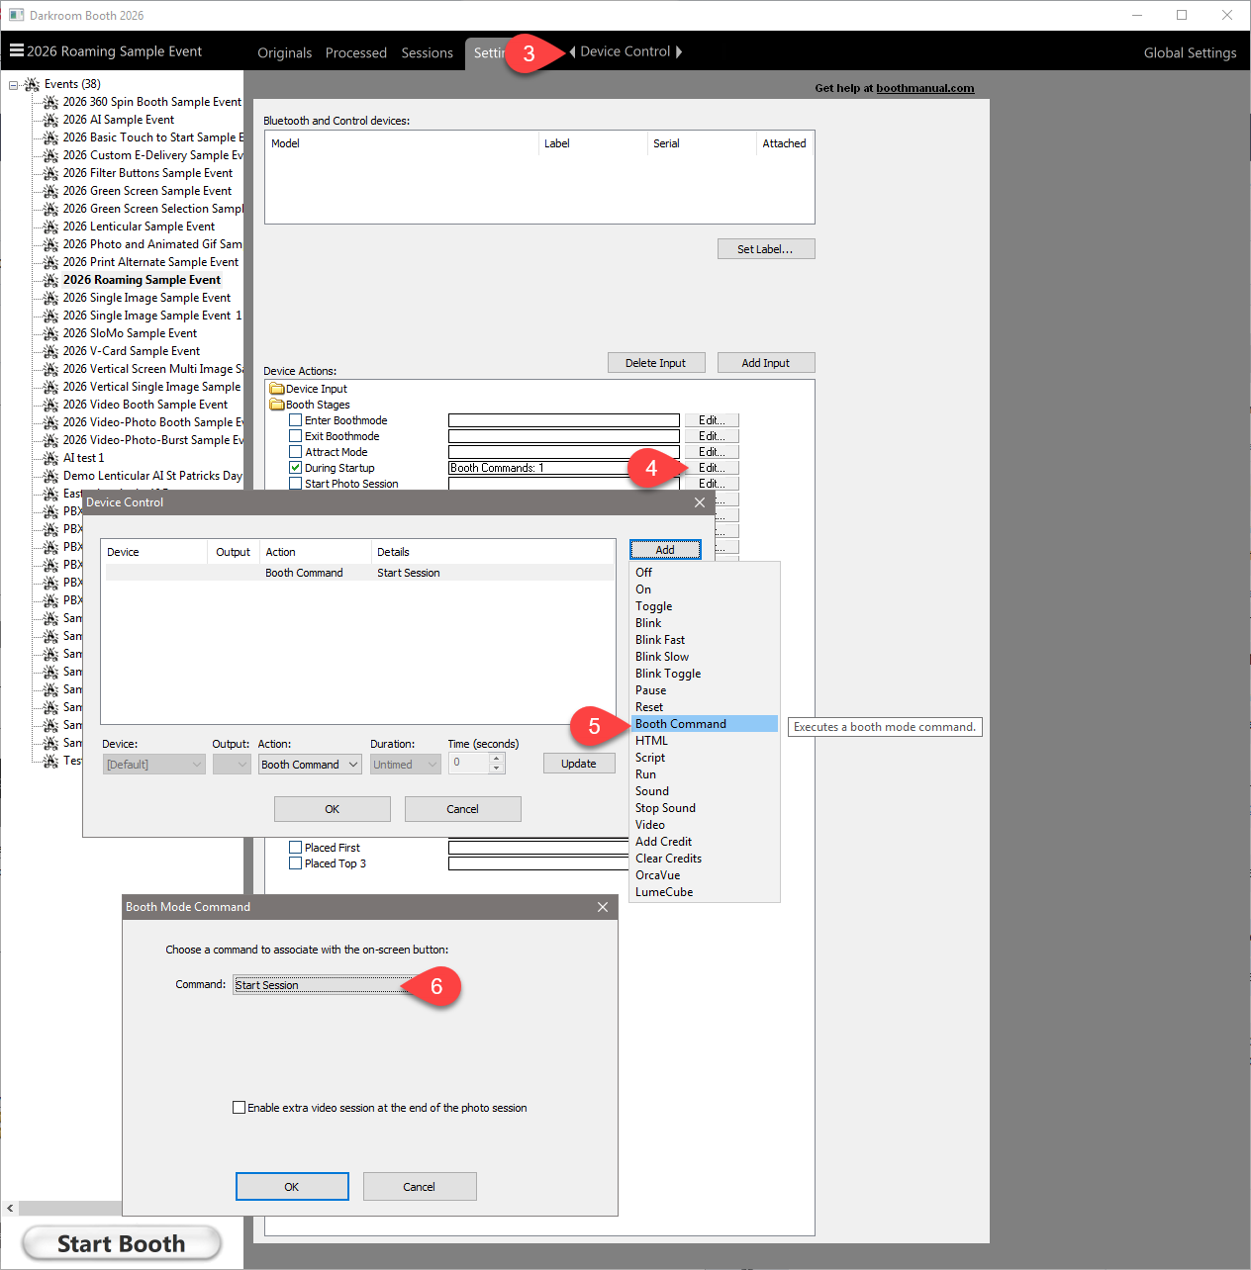The width and height of the screenshot is (1251, 1270).
Task: Close the Device Control dialog
Action: 700,502
